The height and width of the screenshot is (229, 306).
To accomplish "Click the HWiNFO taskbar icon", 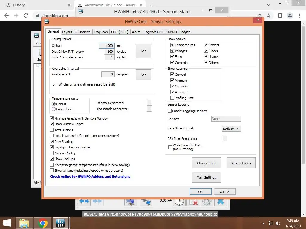I will (x=60, y=223).
